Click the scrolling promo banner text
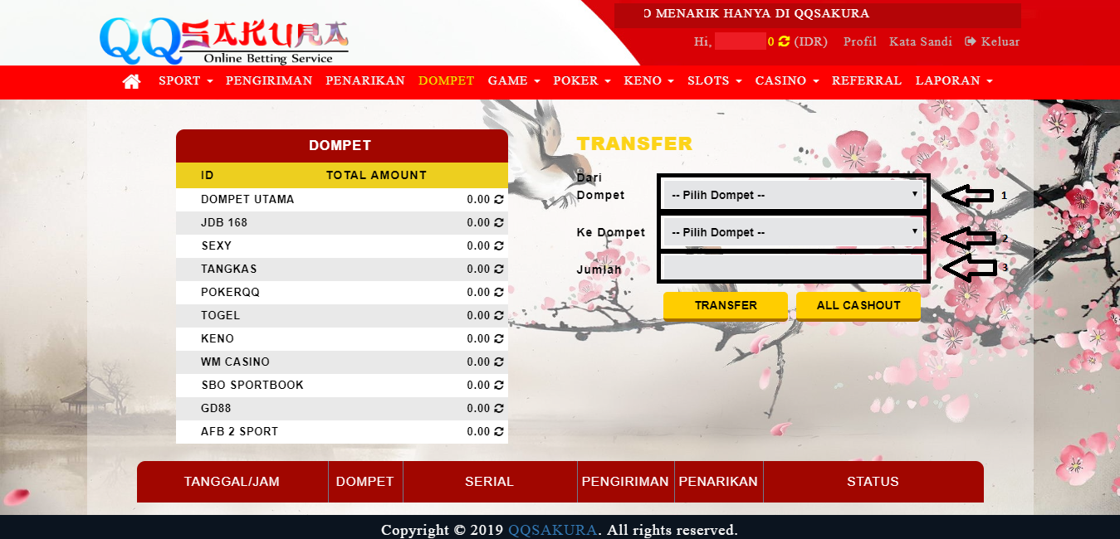The width and height of the screenshot is (1120, 539). coord(756,14)
